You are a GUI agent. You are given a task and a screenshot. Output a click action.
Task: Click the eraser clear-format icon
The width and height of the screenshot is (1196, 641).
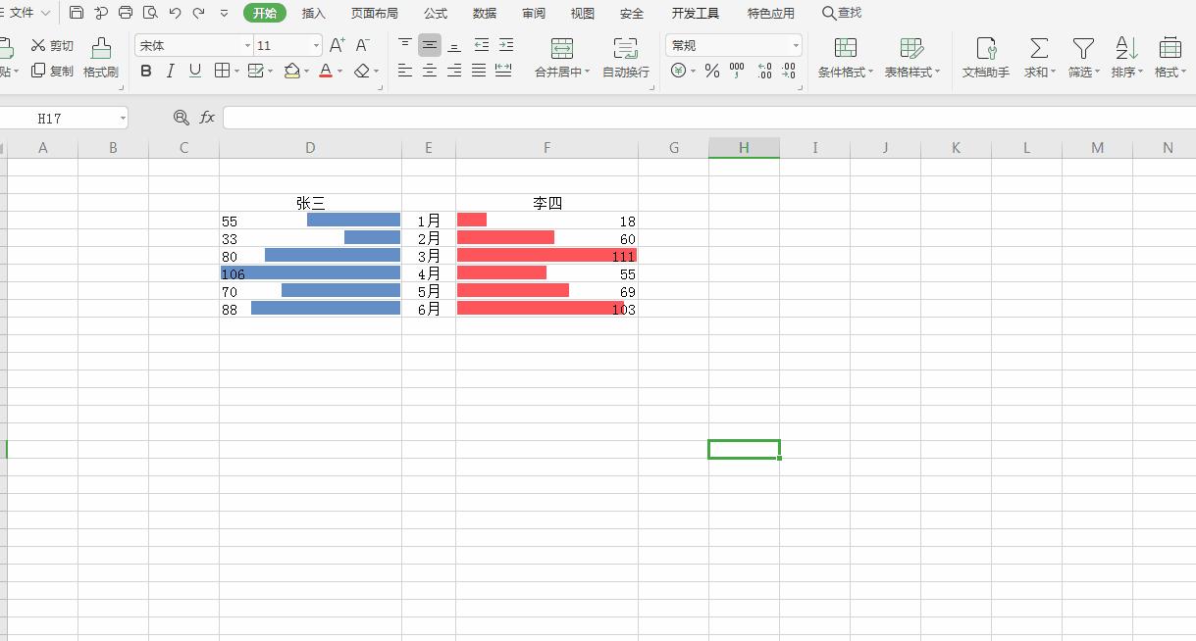(x=362, y=71)
